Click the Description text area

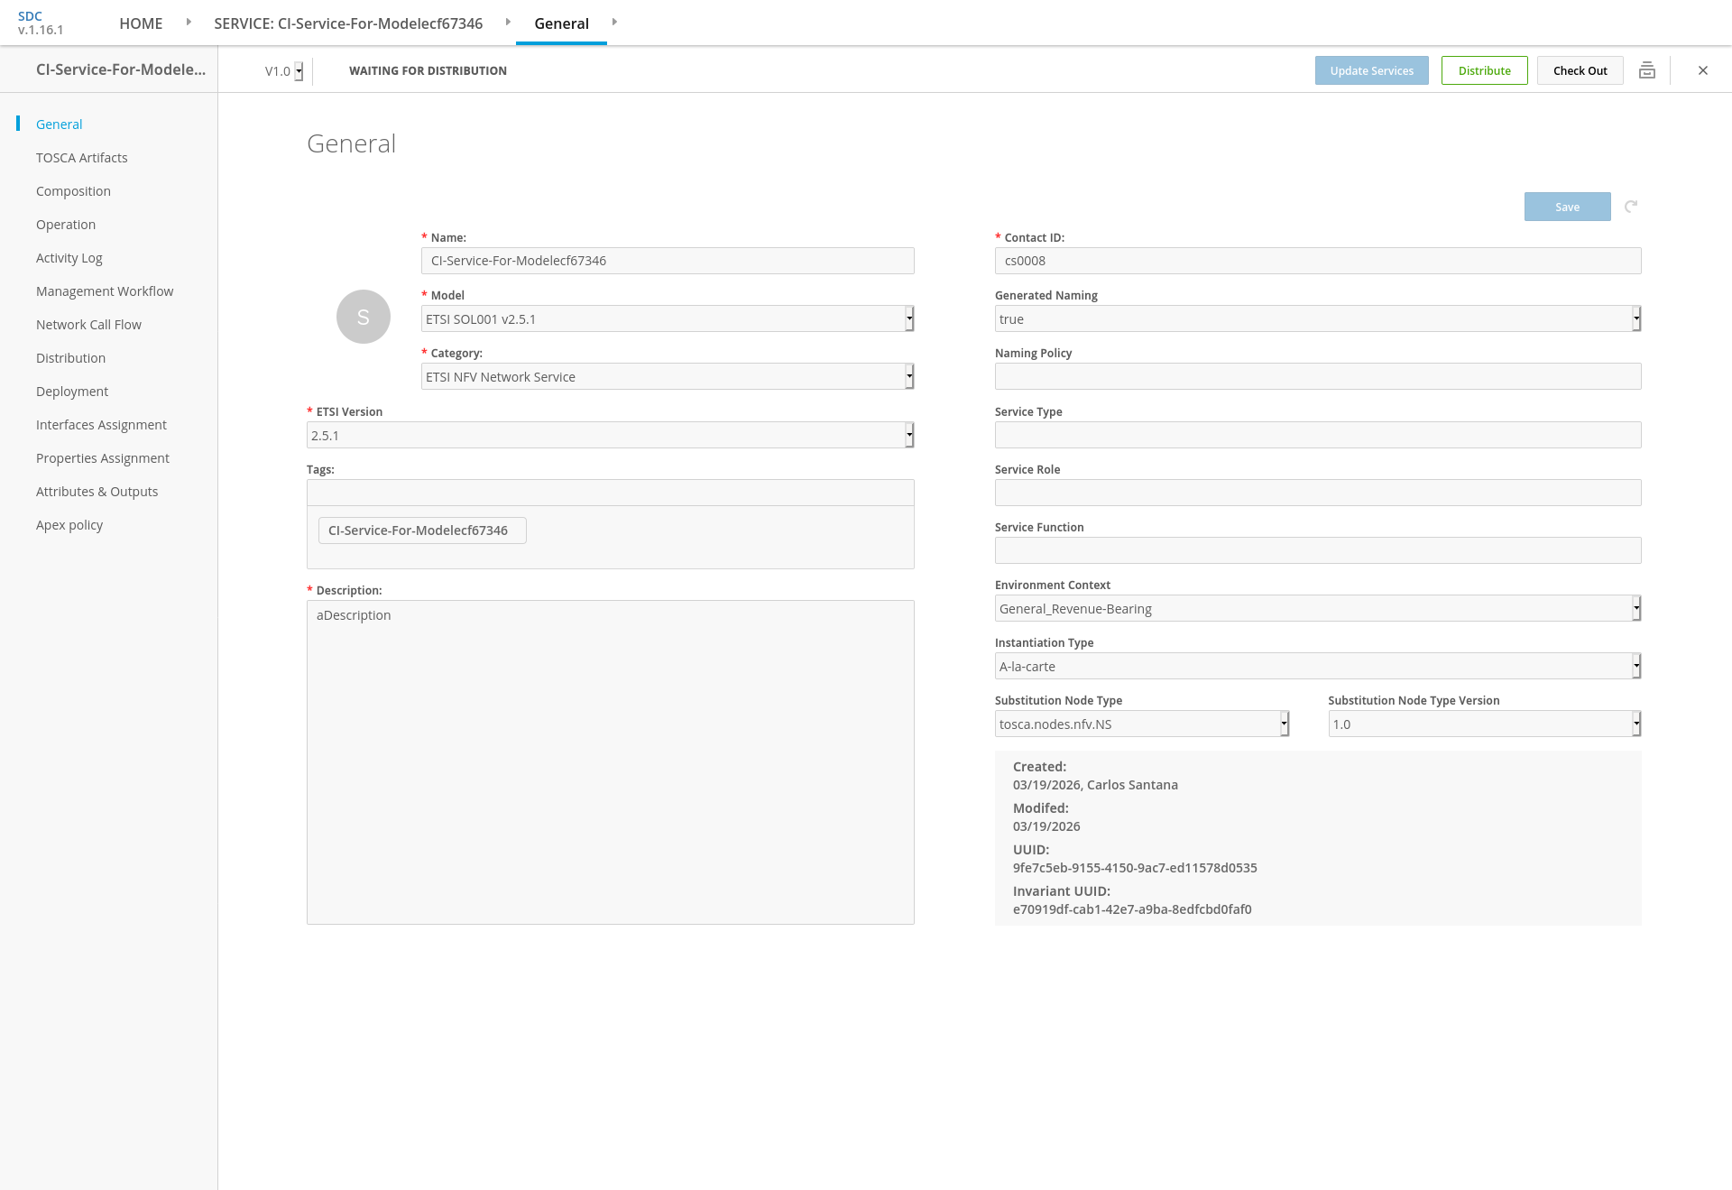click(610, 761)
